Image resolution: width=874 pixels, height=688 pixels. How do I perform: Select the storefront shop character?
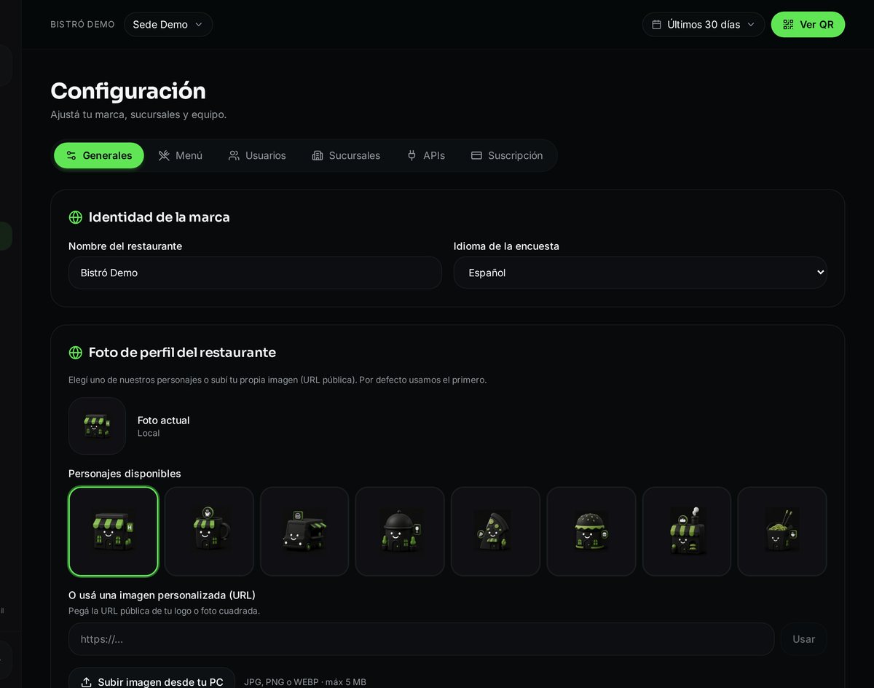pyautogui.click(x=113, y=531)
